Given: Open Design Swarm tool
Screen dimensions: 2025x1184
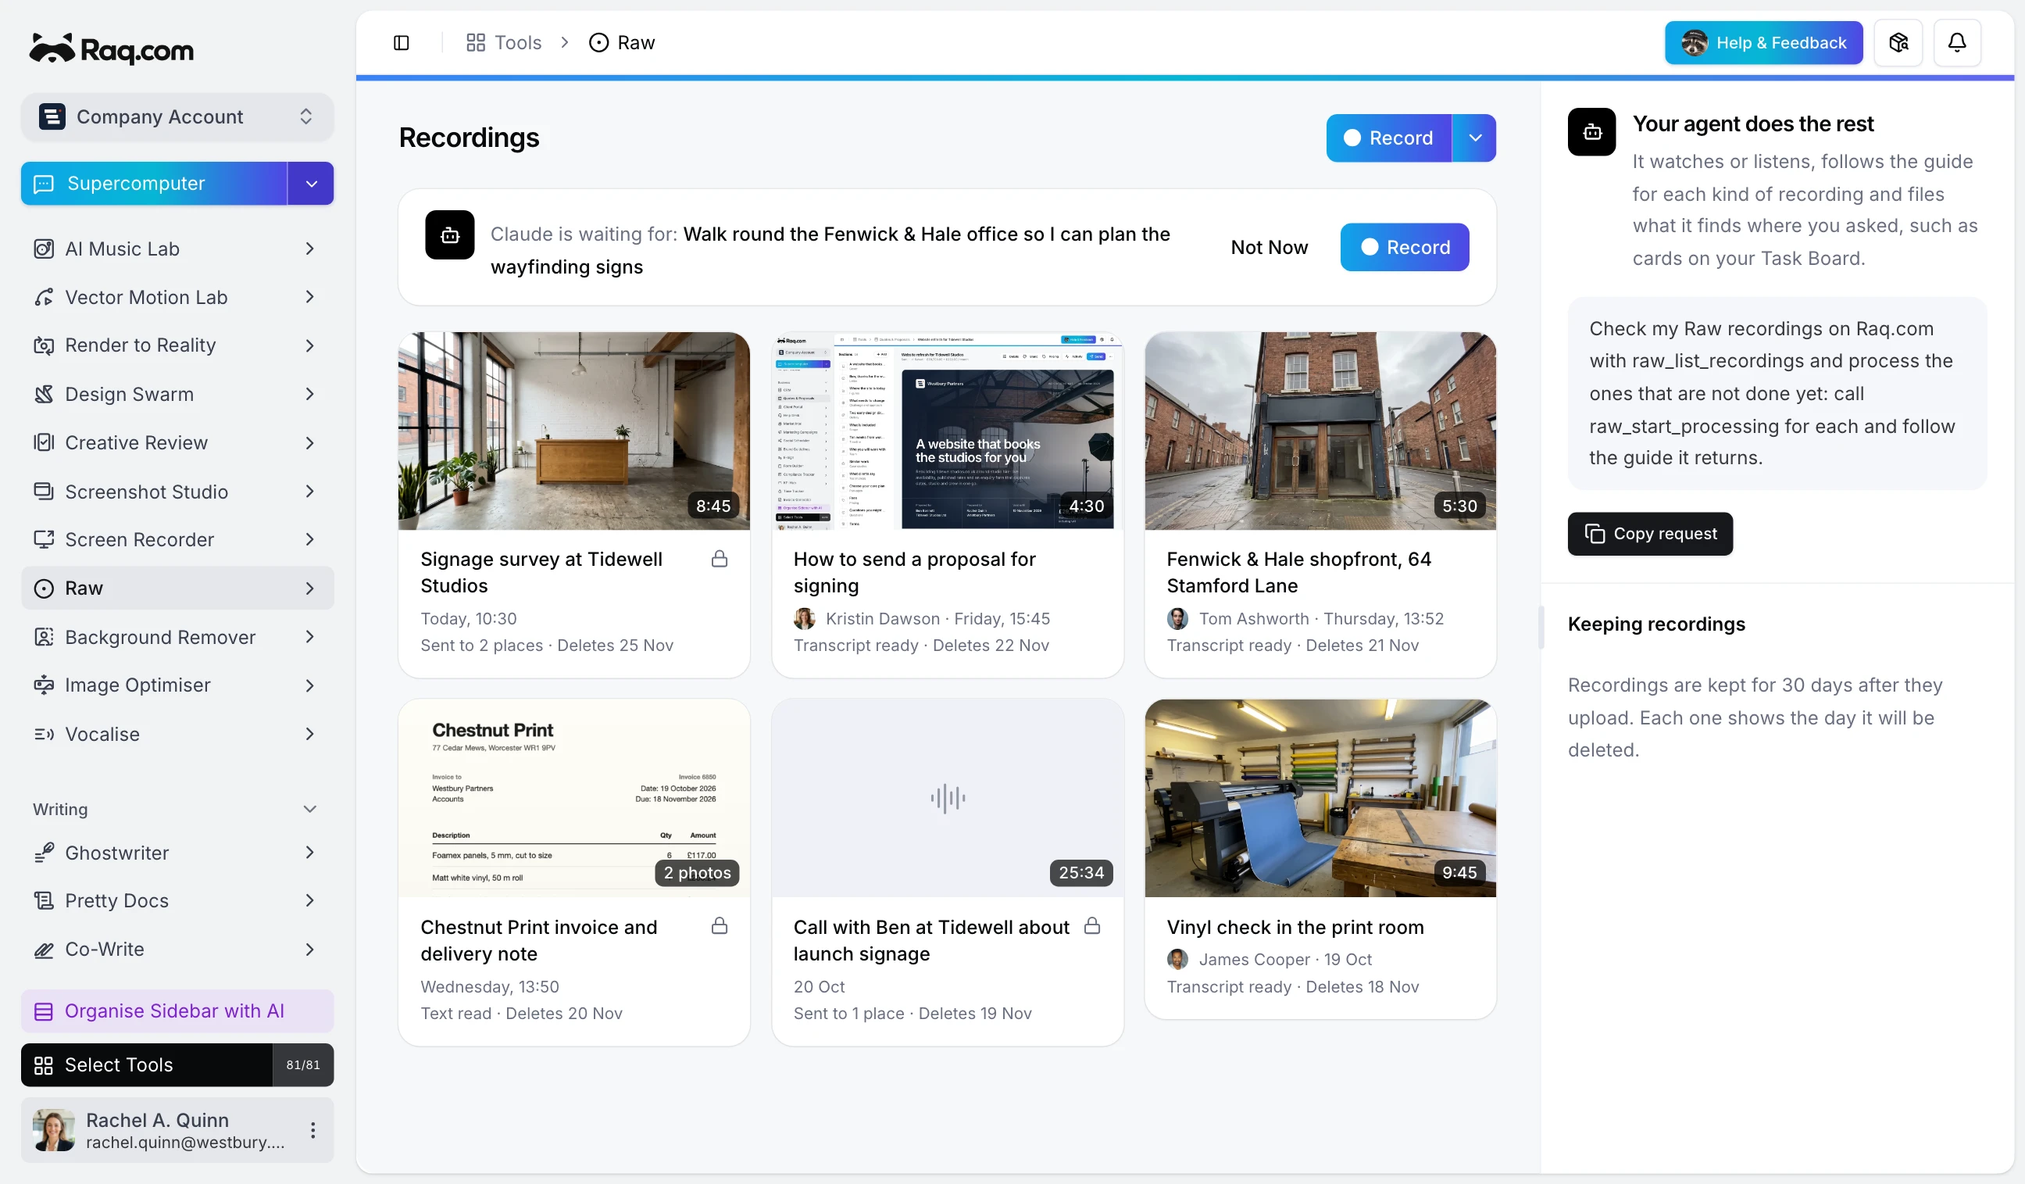Looking at the screenshot, I should pyautogui.click(x=177, y=394).
